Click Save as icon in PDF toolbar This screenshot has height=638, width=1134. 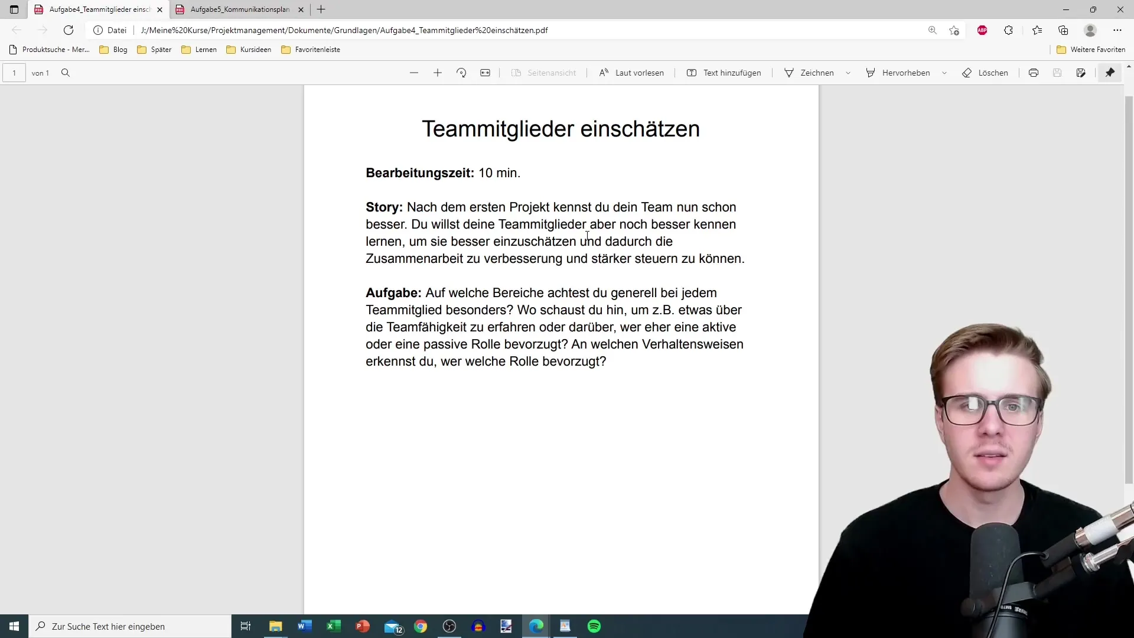(1081, 73)
